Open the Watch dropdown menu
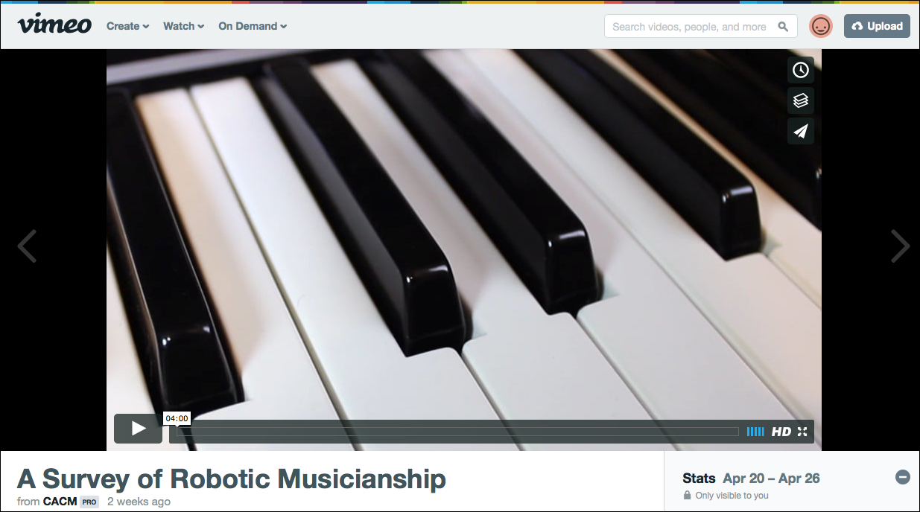This screenshot has width=920, height=512. pos(183,26)
